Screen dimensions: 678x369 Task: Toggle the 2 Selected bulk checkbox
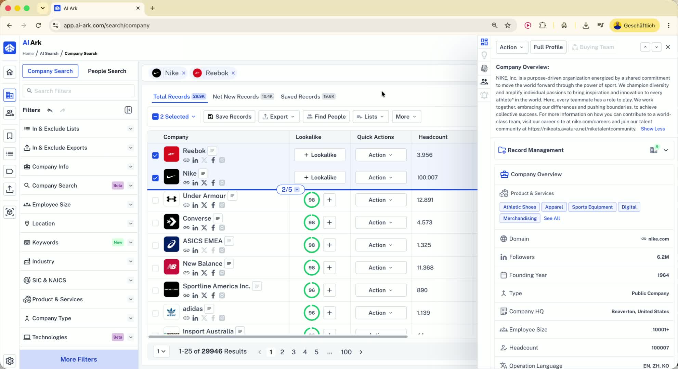pos(155,117)
